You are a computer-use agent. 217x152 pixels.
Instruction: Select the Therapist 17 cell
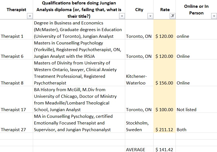(x=13, y=109)
